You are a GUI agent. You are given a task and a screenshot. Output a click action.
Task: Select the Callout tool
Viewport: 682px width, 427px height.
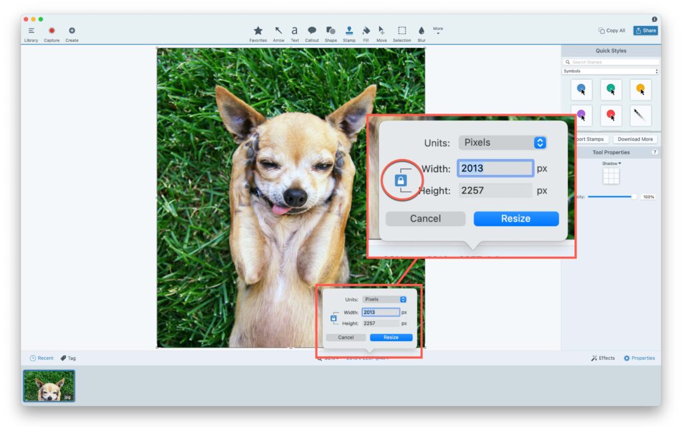[312, 30]
